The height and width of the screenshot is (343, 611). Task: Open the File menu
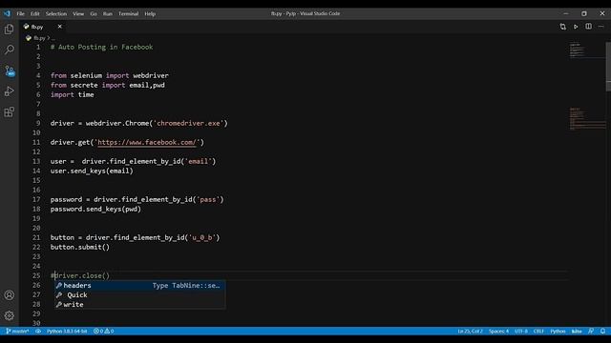pyautogui.click(x=21, y=13)
